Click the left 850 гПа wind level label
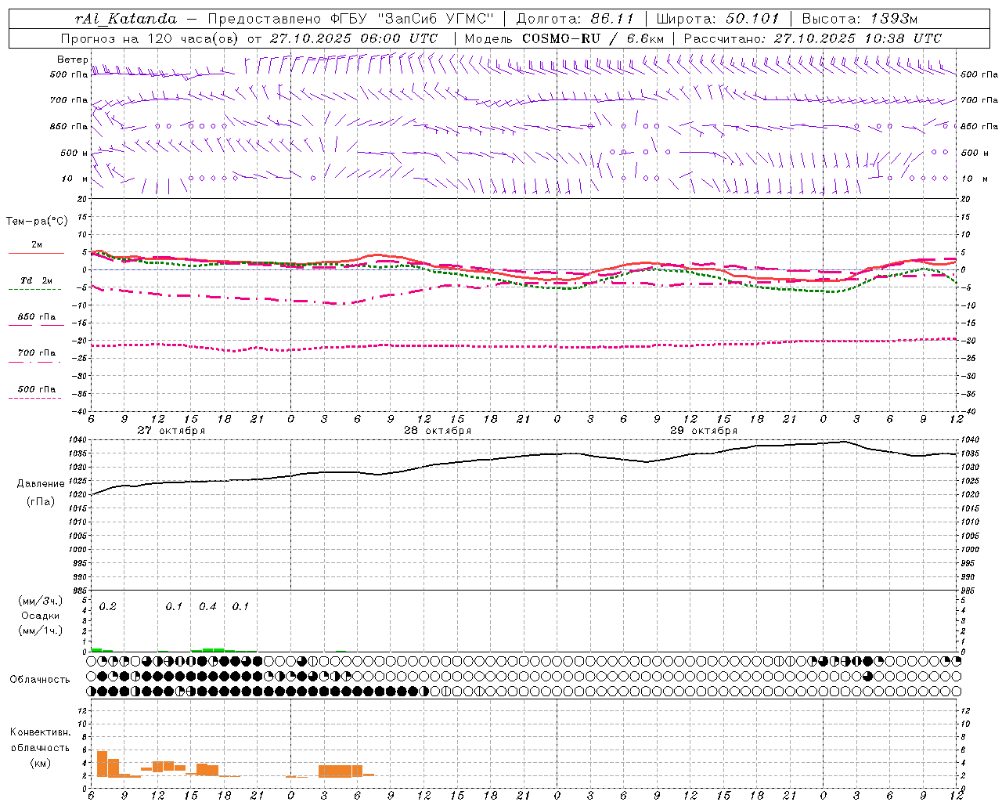Screen dimensions: 1002x802 [x=69, y=126]
